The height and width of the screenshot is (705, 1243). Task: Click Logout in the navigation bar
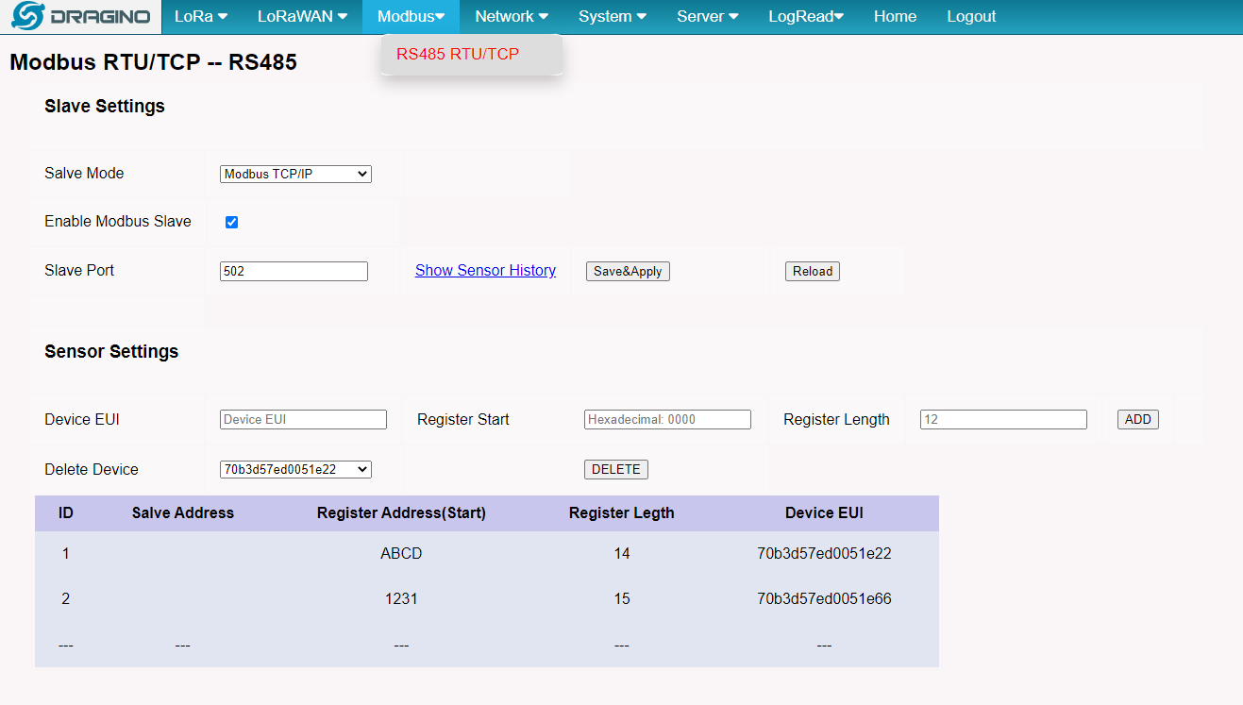[971, 16]
